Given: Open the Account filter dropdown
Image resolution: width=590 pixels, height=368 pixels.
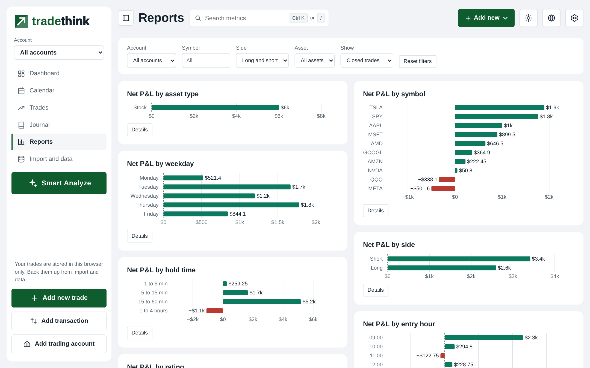Looking at the screenshot, I should click(151, 60).
